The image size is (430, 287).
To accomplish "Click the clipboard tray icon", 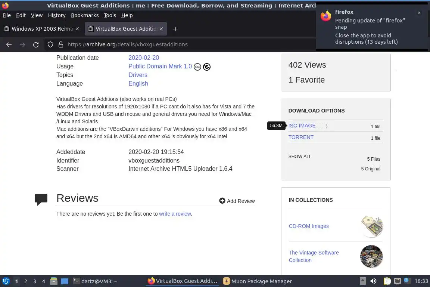I will 387,281.
